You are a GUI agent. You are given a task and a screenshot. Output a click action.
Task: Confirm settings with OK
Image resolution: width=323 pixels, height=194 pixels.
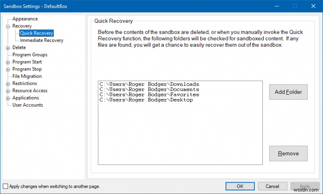[x=240, y=186]
